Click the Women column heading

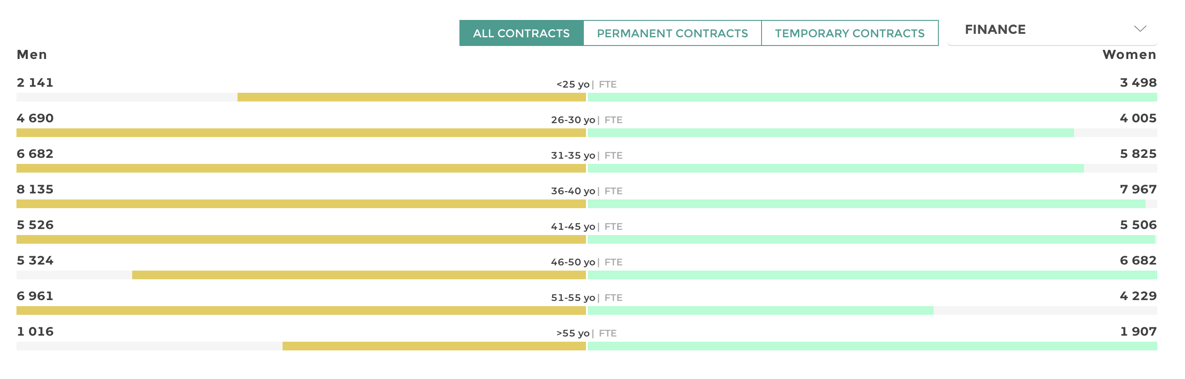(x=1129, y=55)
